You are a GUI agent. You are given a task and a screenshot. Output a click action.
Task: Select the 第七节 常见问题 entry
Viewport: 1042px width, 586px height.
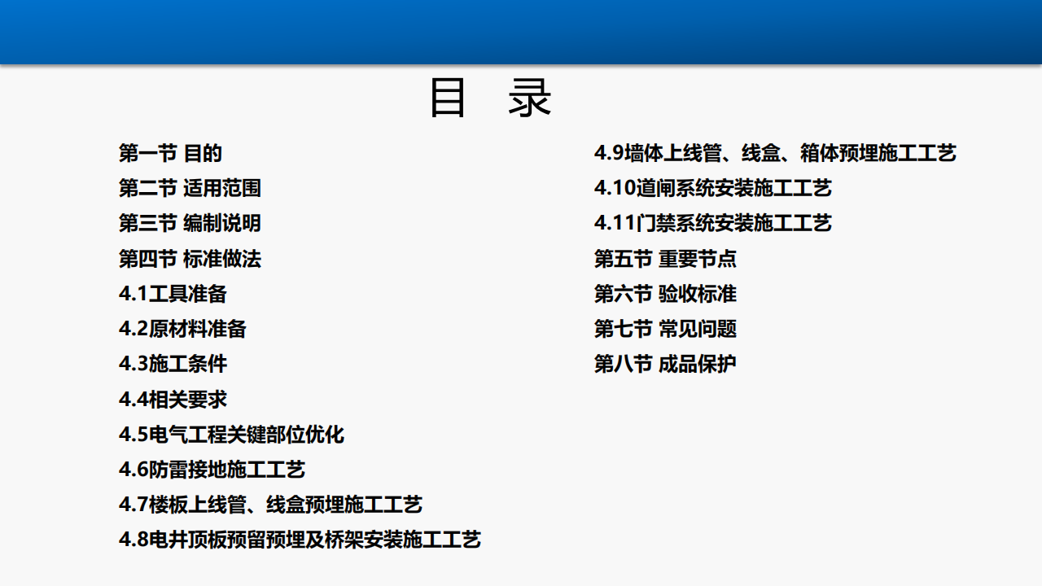(x=665, y=329)
